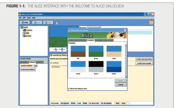
Task: Click the grayed Undo toolbar button
Action: (x=37, y=22)
